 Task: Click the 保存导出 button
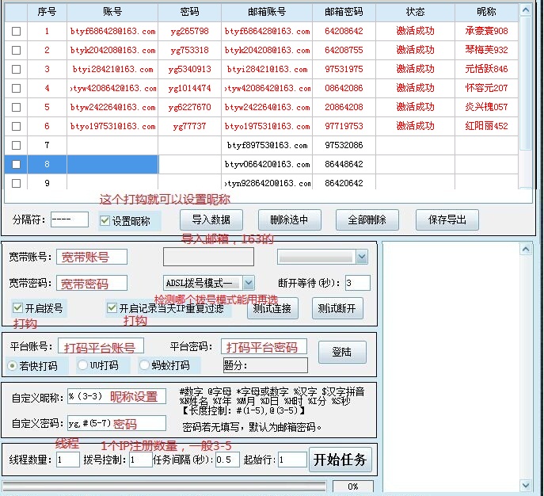447,220
